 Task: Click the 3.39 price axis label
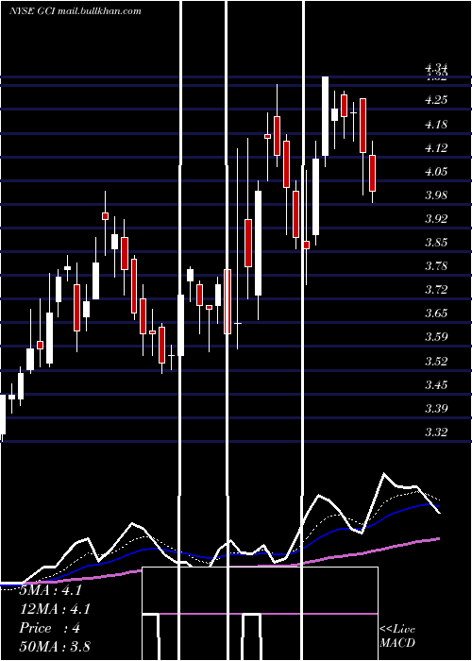tap(436, 409)
